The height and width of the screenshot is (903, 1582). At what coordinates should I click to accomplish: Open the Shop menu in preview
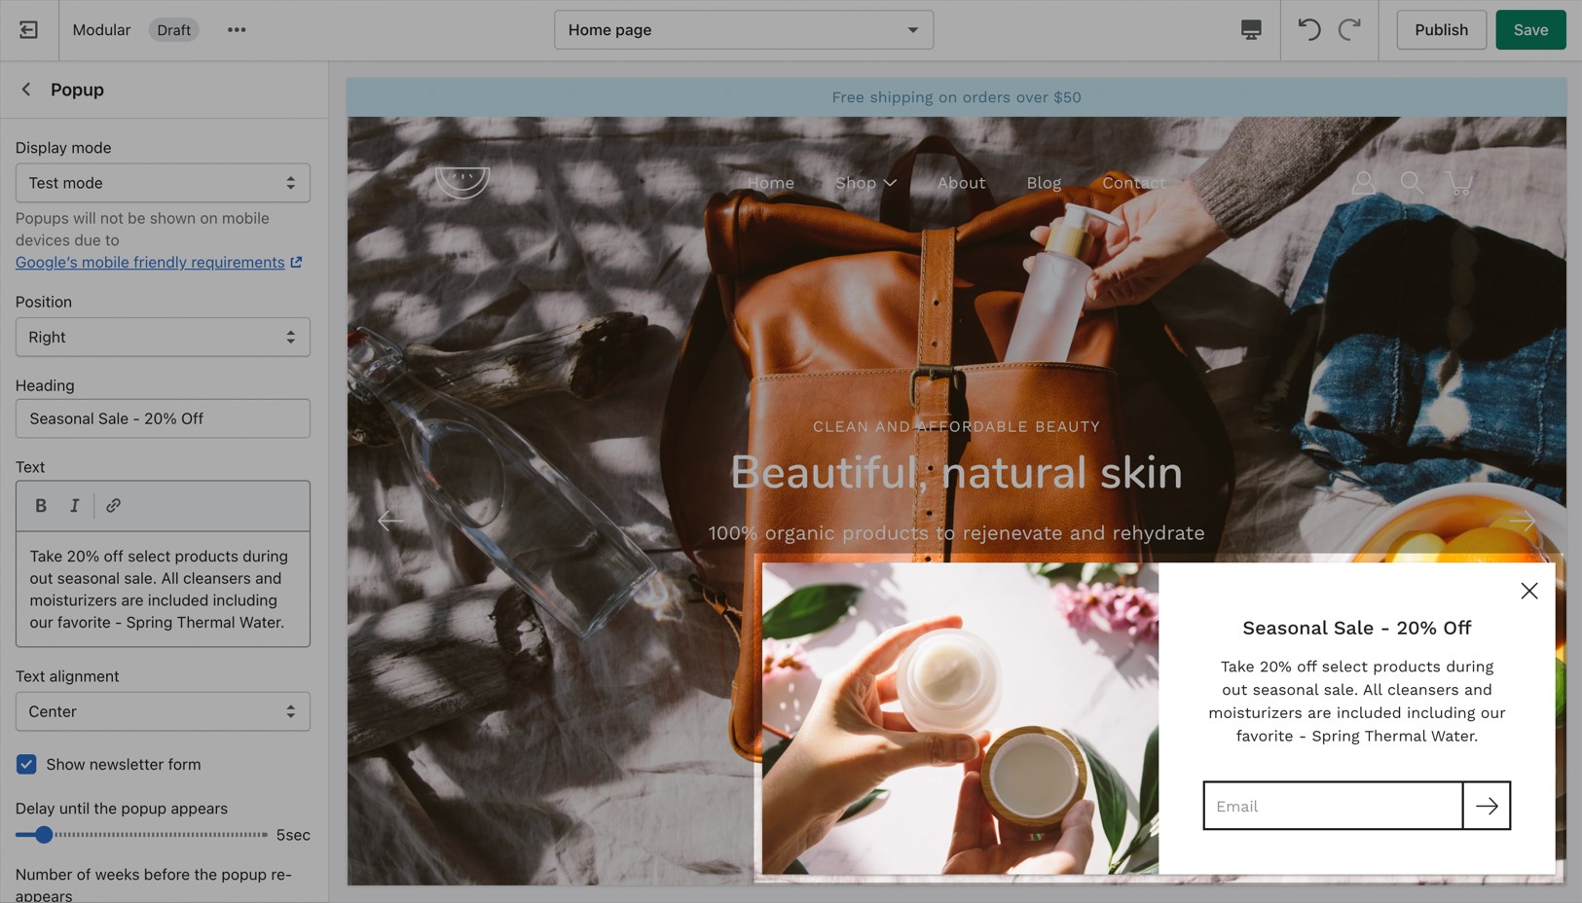865,183
